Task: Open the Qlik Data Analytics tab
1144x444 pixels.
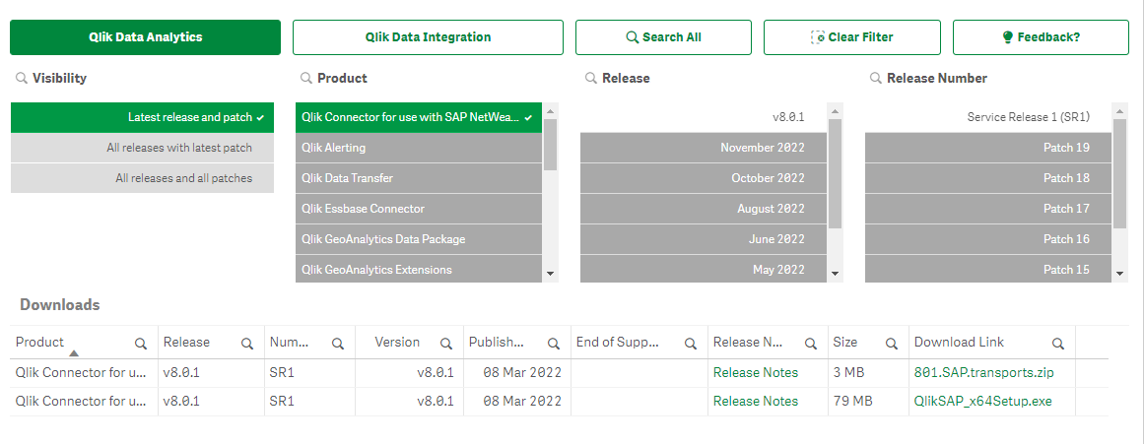Action: click(145, 37)
